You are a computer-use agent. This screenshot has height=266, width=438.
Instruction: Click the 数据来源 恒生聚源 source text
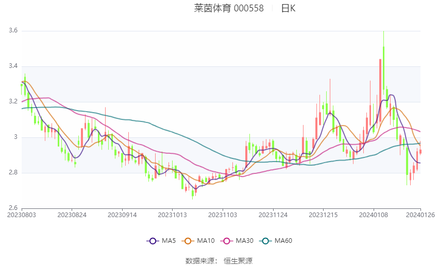(219, 261)
